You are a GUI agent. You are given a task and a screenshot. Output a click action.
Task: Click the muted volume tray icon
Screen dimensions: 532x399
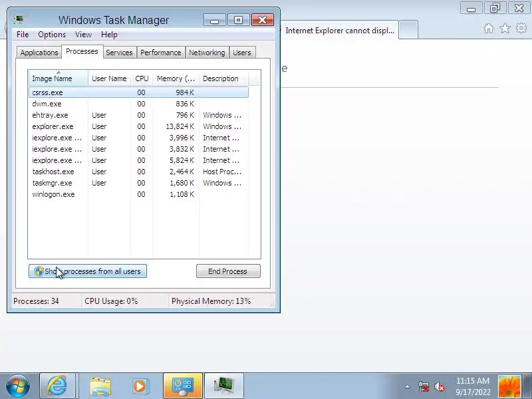[440, 386]
